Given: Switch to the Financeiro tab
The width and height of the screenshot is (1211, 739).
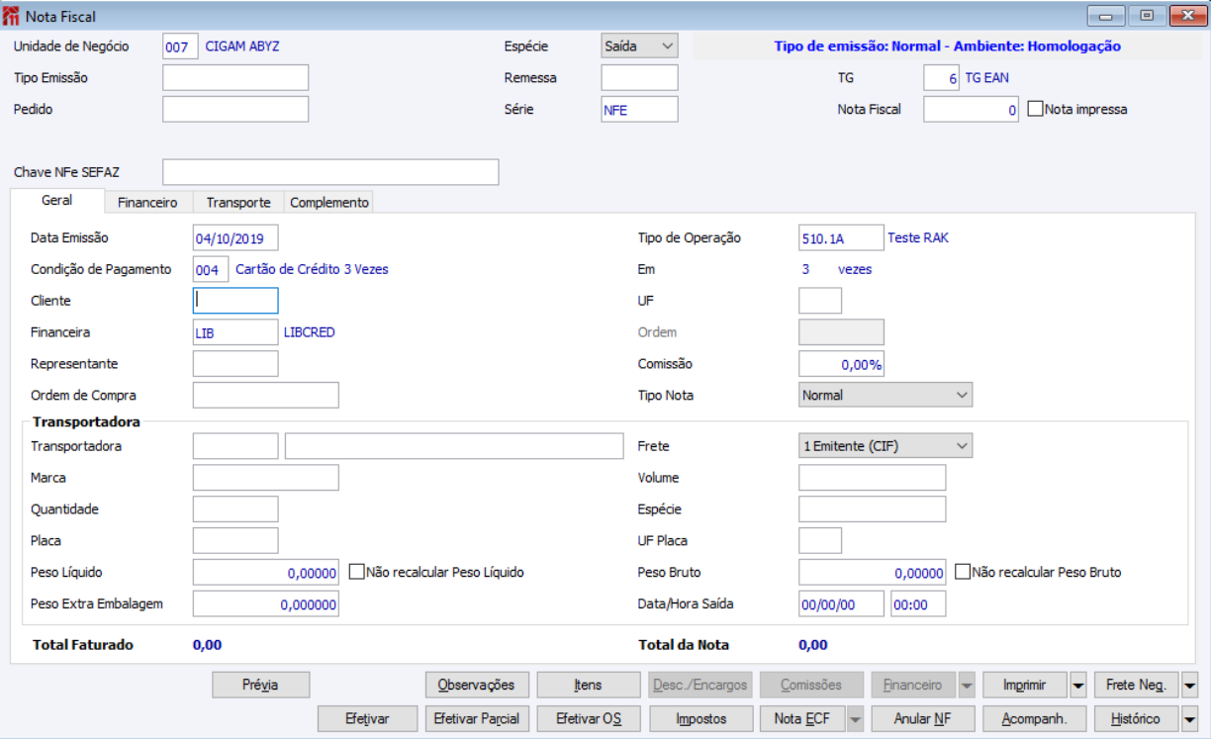Looking at the screenshot, I should point(147,202).
